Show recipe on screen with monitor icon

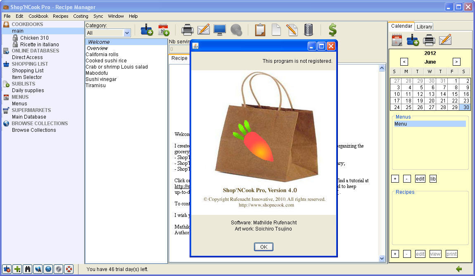click(x=219, y=30)
